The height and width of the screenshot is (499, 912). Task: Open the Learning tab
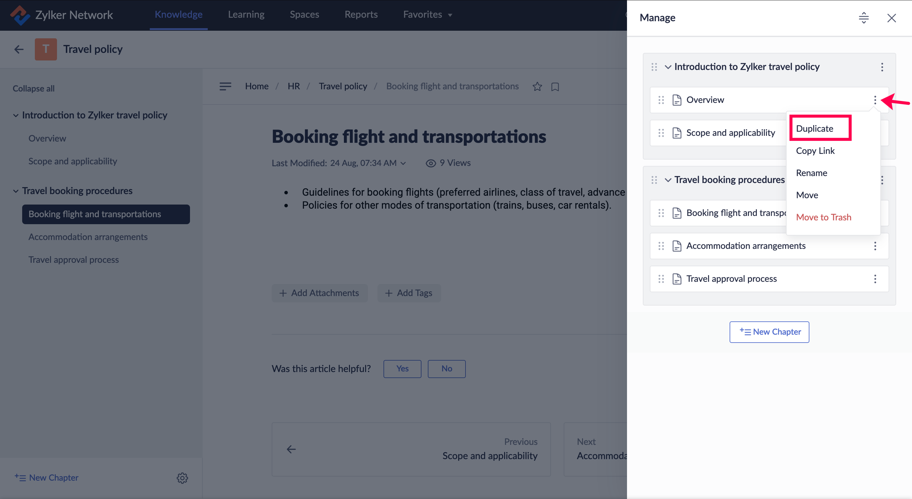(246, 15)
